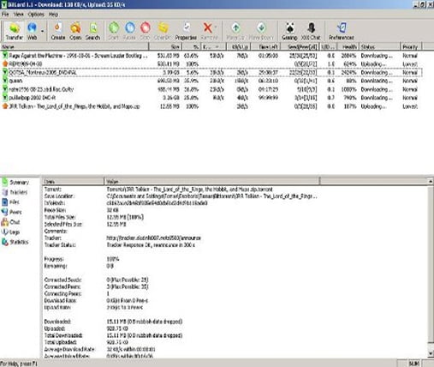Screen dimensions: 434x367
Task: Click 3.99 GB size of QOTSA torrent
Action: pyautogui.click(x=172, y=73)
